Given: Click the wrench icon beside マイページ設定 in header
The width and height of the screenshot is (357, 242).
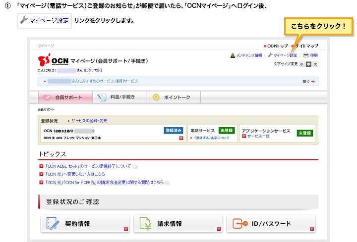Looking at the screenshot, I should coord(270,55).
